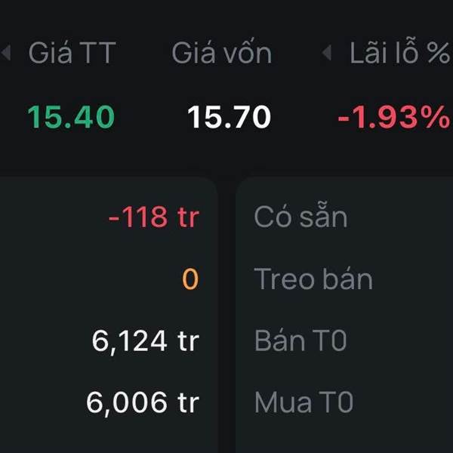The width and height of the screenshot is (453, 453).
Task: Select the orange 0 value
Action: (x=190, y=279)
